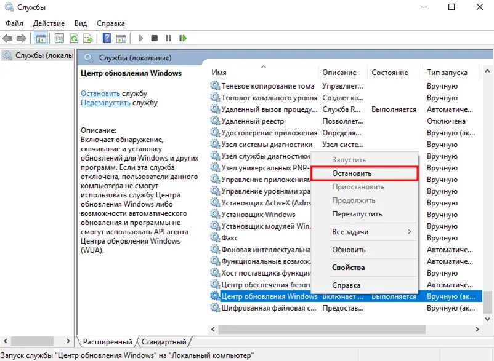
Task: Sort by the Имя column header
Action: (x=264, y=73)
